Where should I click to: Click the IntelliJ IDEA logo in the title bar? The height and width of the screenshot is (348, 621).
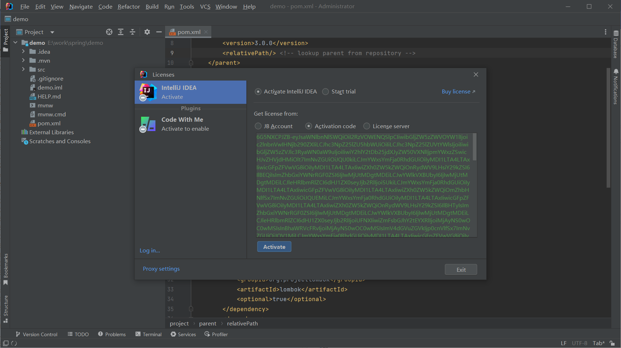coord(9,6)
